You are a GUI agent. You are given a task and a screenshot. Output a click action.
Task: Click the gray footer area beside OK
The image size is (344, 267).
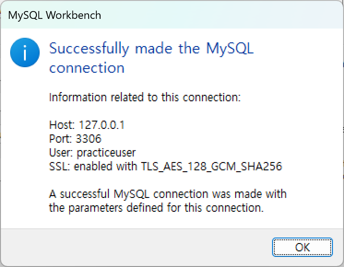[x=136, y=247]
